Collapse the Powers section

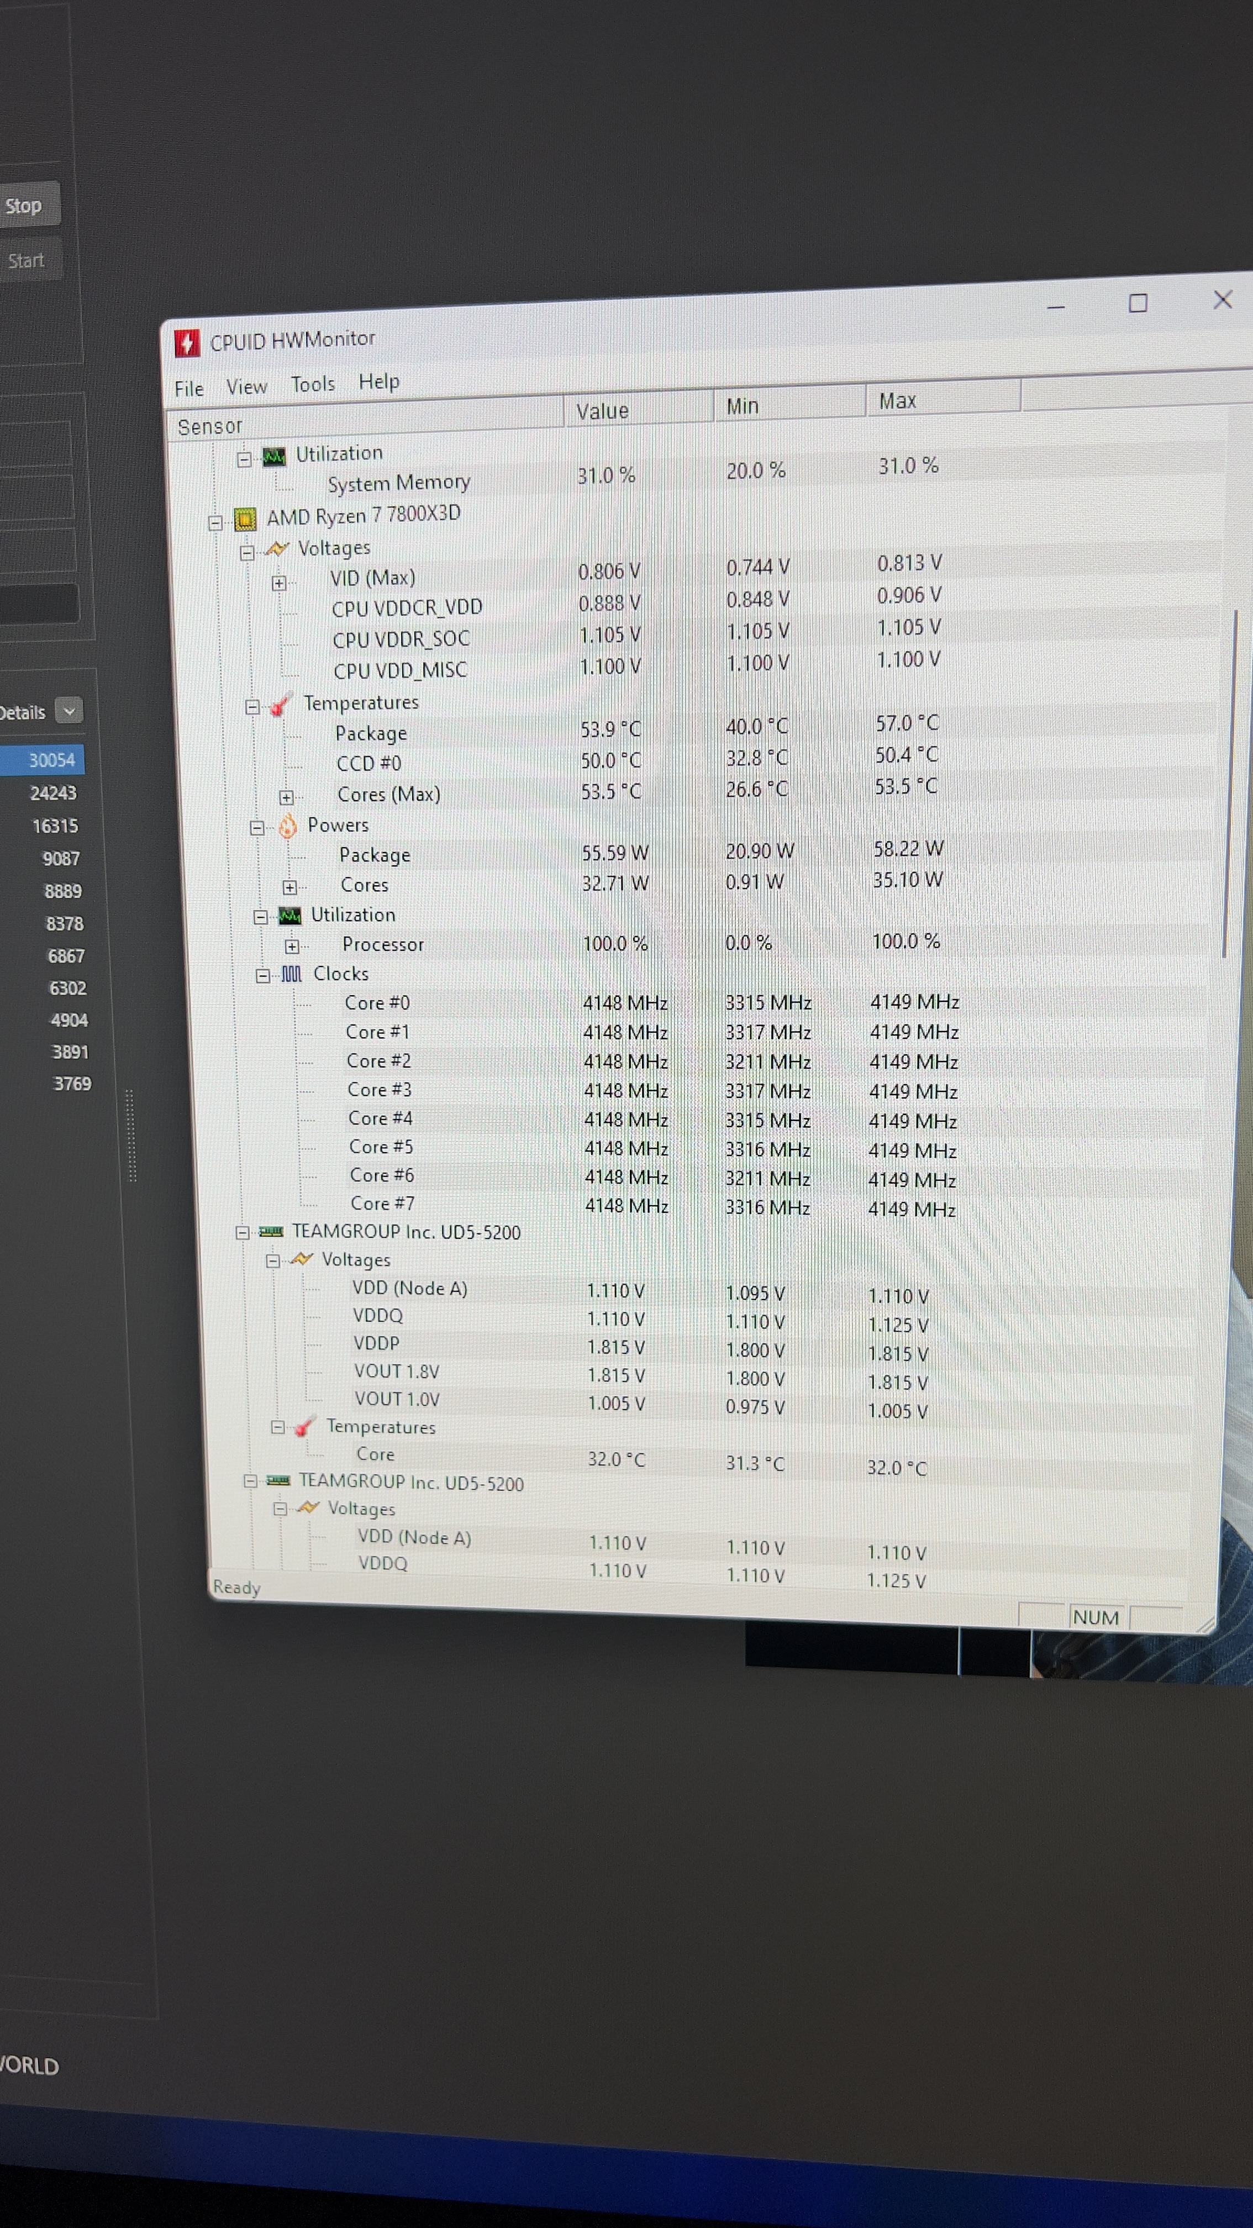click(257, 828)
